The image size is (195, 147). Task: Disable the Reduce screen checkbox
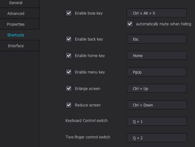tap(69, 105)
